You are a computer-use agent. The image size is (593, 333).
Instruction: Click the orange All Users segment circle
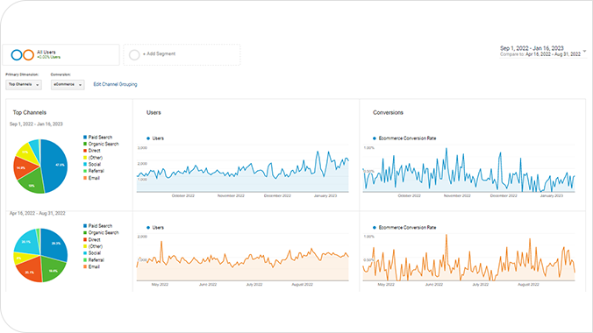tap(28, 55)
